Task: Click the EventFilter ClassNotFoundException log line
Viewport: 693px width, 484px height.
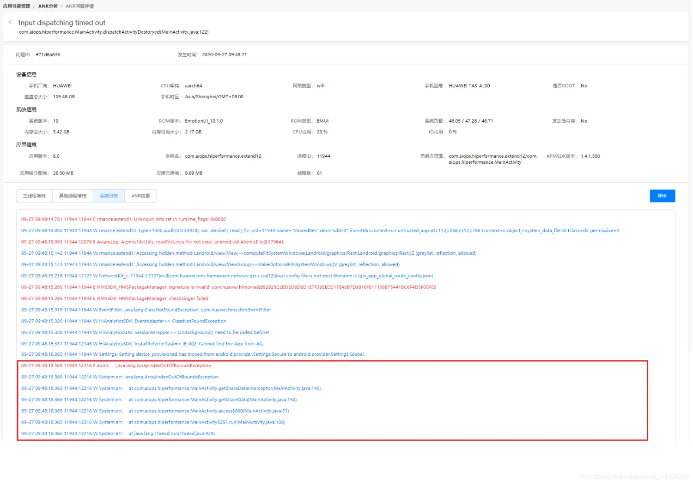Action: (146, 310)
